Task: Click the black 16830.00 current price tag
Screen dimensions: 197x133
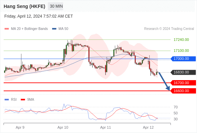Action: [x=183, y=72]
